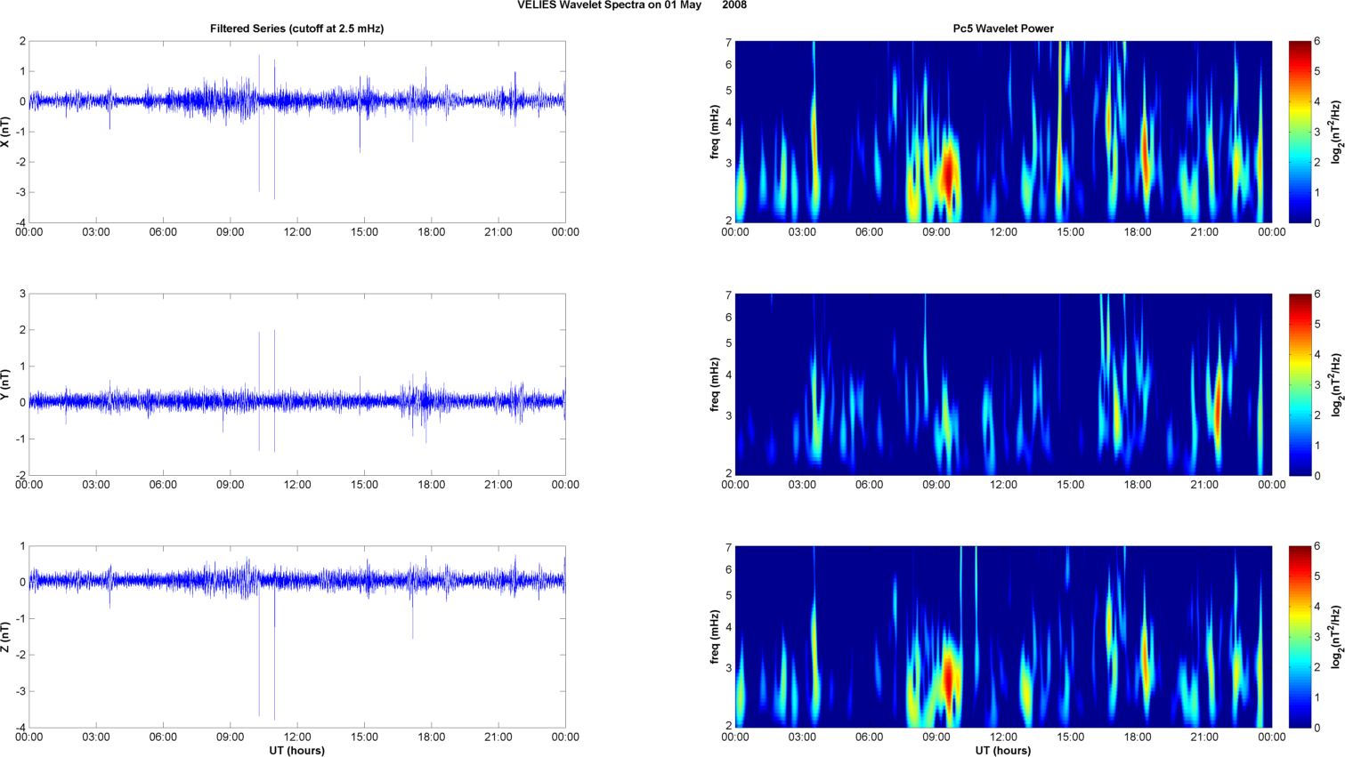Click the log2(nT²/Hz) label beside top colorbar
This screenshot has width=1345, height=757.
(1337, 132)
